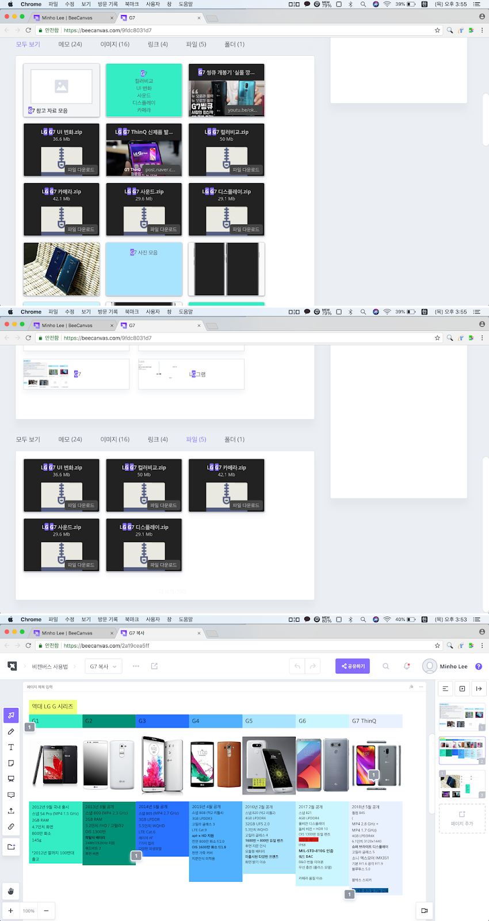Select the G5 light blue header cell
Viewport: 489px width, 921px height.
(269, 721)
